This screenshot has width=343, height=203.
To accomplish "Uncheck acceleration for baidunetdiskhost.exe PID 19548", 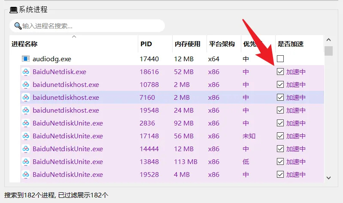I will click(x=280, y=110).
